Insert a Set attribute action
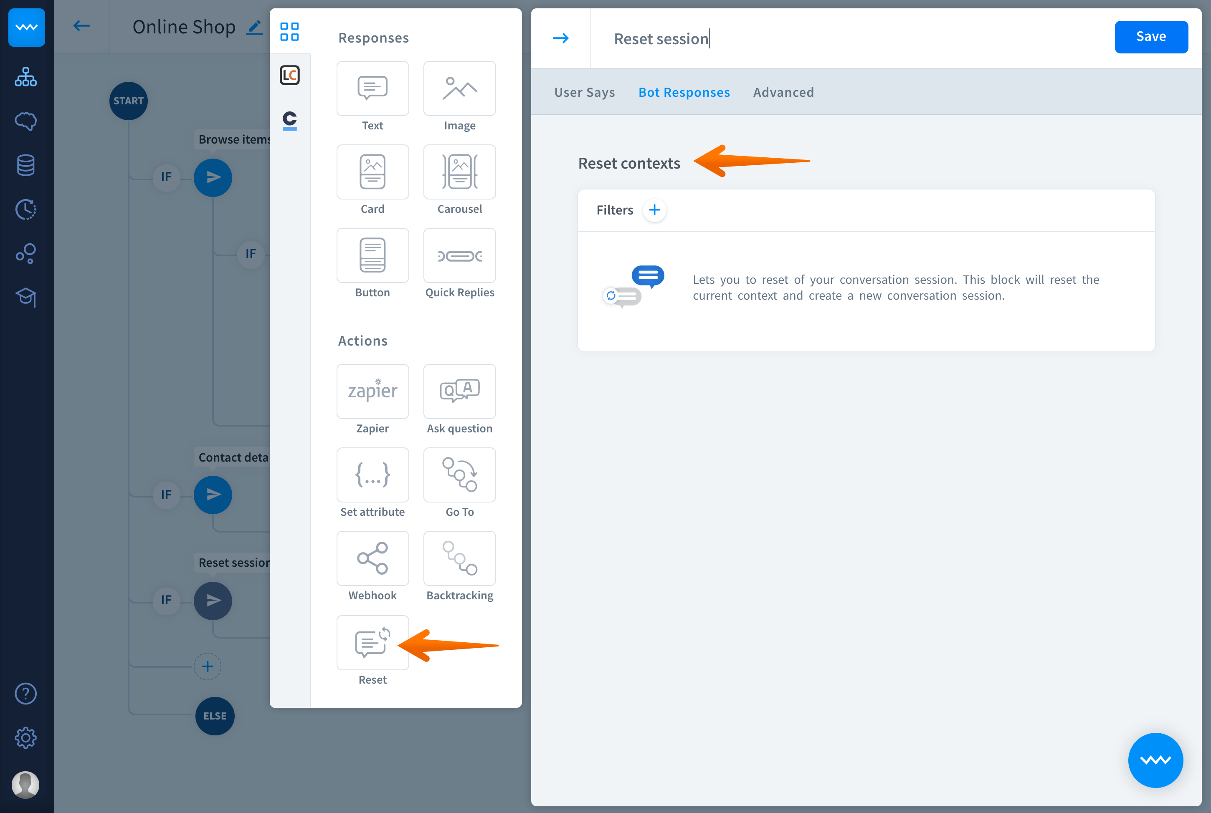The image size is (1211, 813). coord(372,475)
